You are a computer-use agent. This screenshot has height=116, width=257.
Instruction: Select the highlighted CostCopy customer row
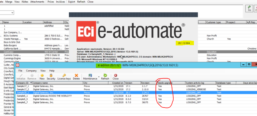point(34,52)
